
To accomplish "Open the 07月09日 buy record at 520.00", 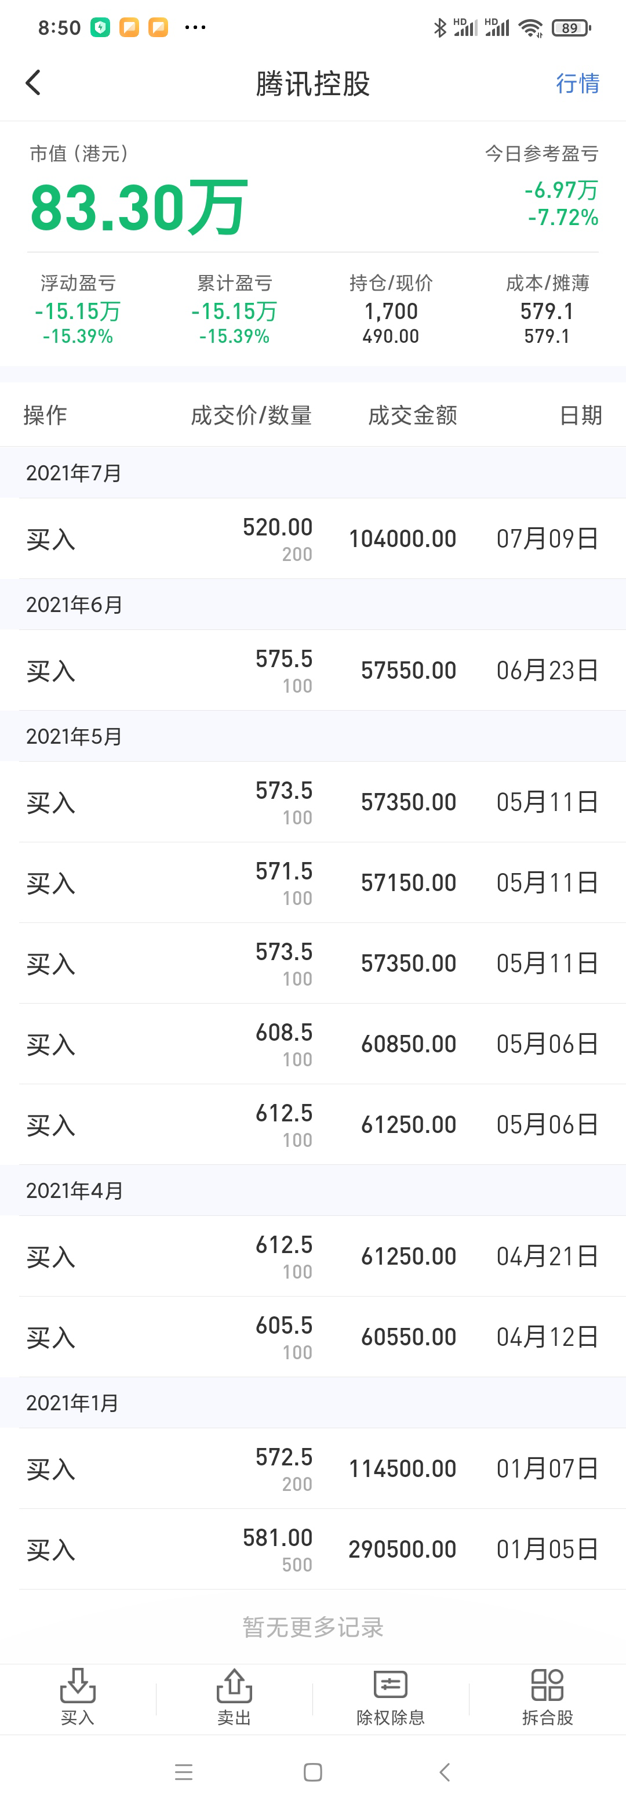I will pyautogui.click(x=313, y=539).
